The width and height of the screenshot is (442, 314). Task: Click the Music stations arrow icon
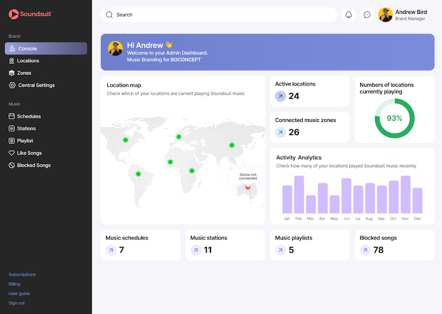[x=196, y=251]
